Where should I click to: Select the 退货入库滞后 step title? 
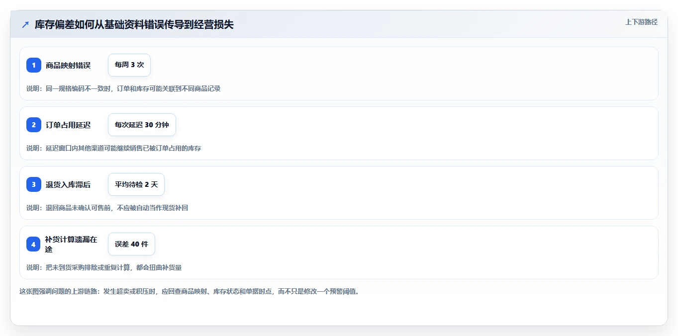[x=68, y=184]
